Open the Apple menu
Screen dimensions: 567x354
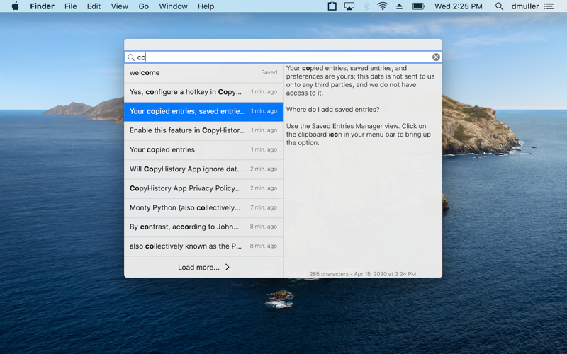click(15, 6)
